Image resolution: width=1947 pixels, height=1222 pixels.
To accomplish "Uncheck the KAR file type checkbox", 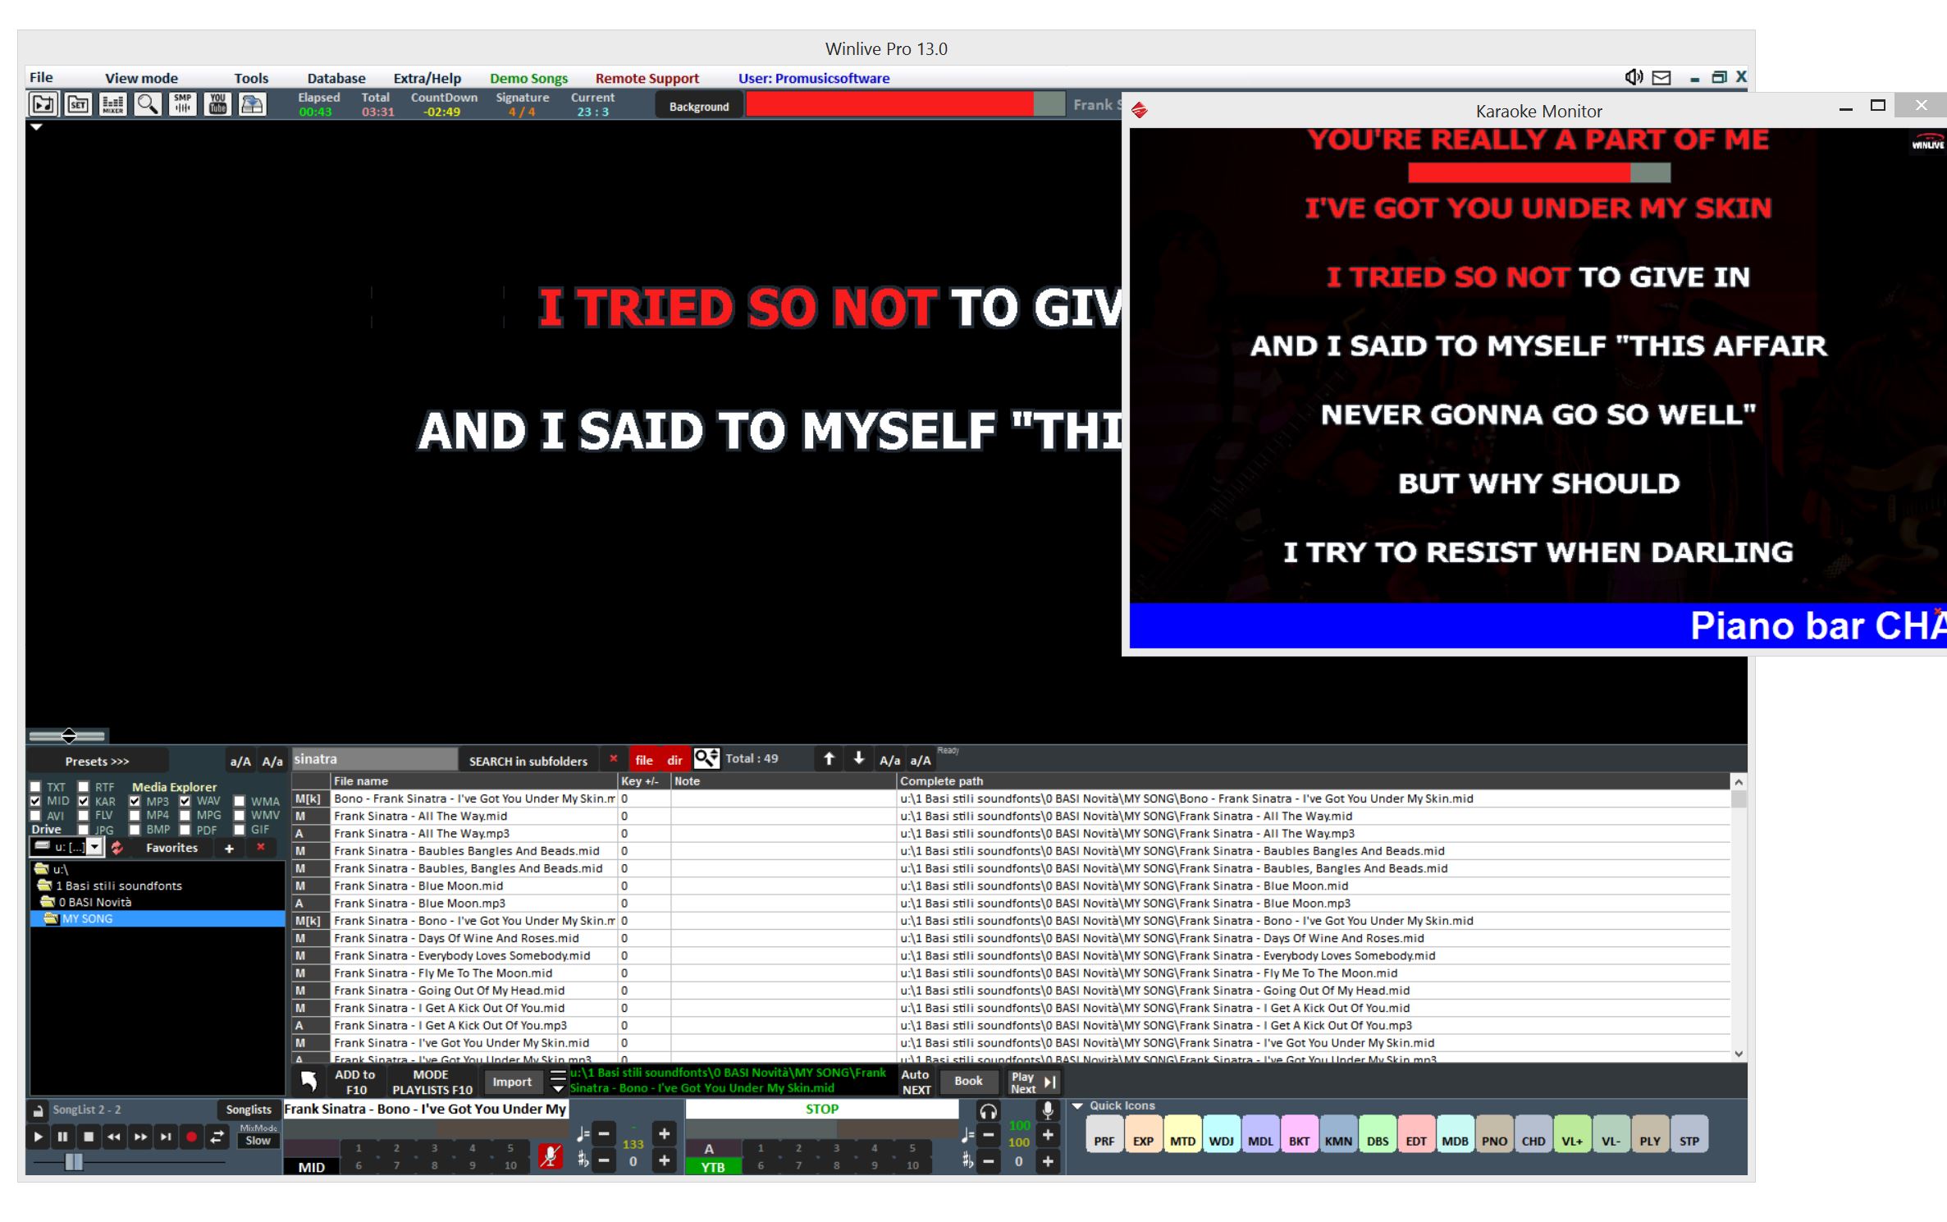I will pyautogui.click(x=84, y=801).
